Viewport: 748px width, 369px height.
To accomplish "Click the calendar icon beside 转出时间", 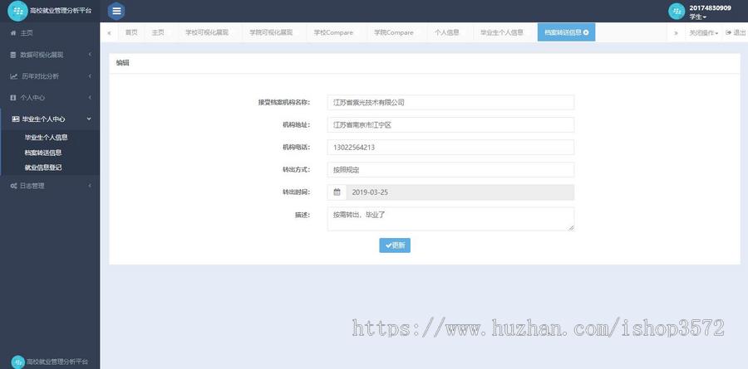I will (x=337, y=192).
